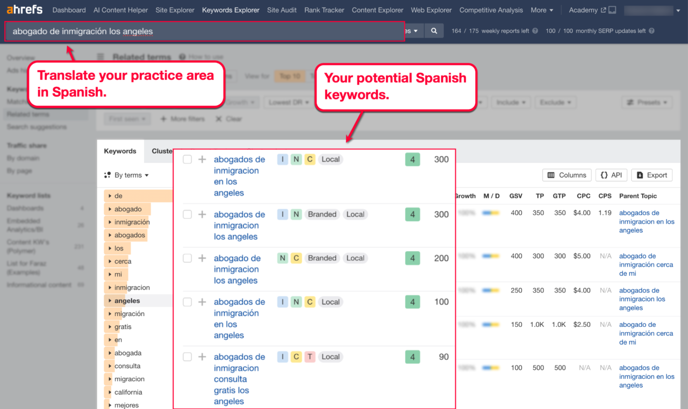Tick checkbox for keyword with 100 volume
Viewport: 688px width, 409px height.
click(x=187, y=302)
